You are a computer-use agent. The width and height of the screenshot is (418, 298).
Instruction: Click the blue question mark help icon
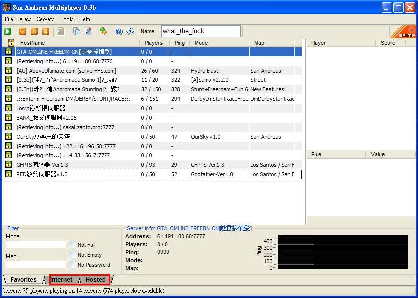pyautogui.click(x=119, y=31)
